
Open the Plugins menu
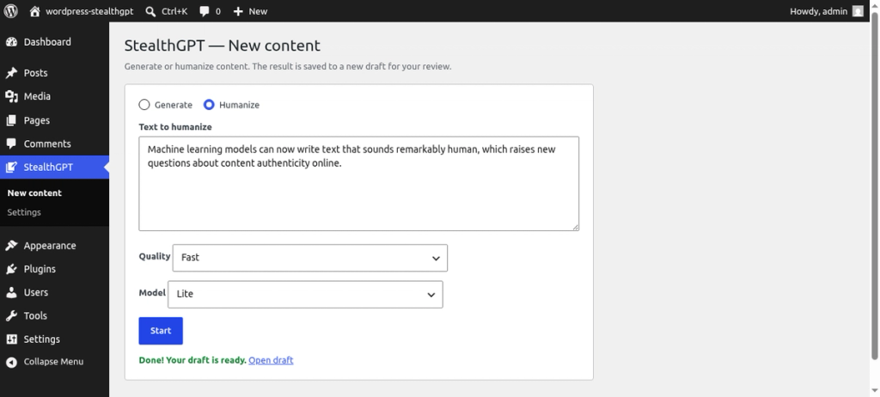pyautogui.click(x=54, y=269)
